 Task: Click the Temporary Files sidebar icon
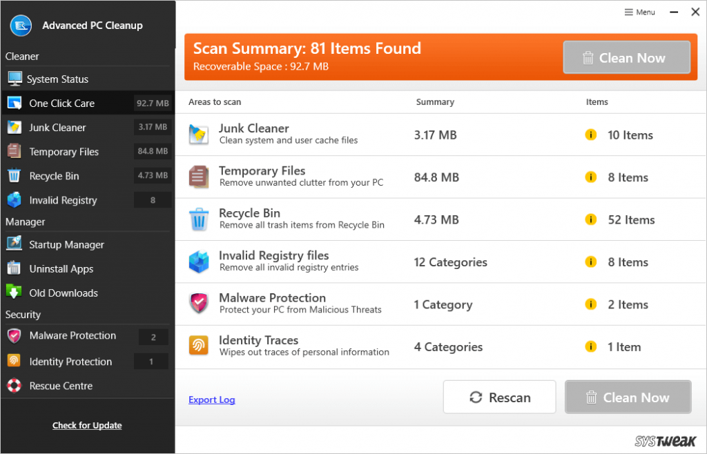tap(14, 151)
